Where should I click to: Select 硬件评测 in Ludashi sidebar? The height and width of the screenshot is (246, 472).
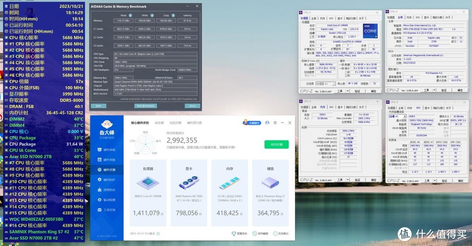(x=107, y=170)
